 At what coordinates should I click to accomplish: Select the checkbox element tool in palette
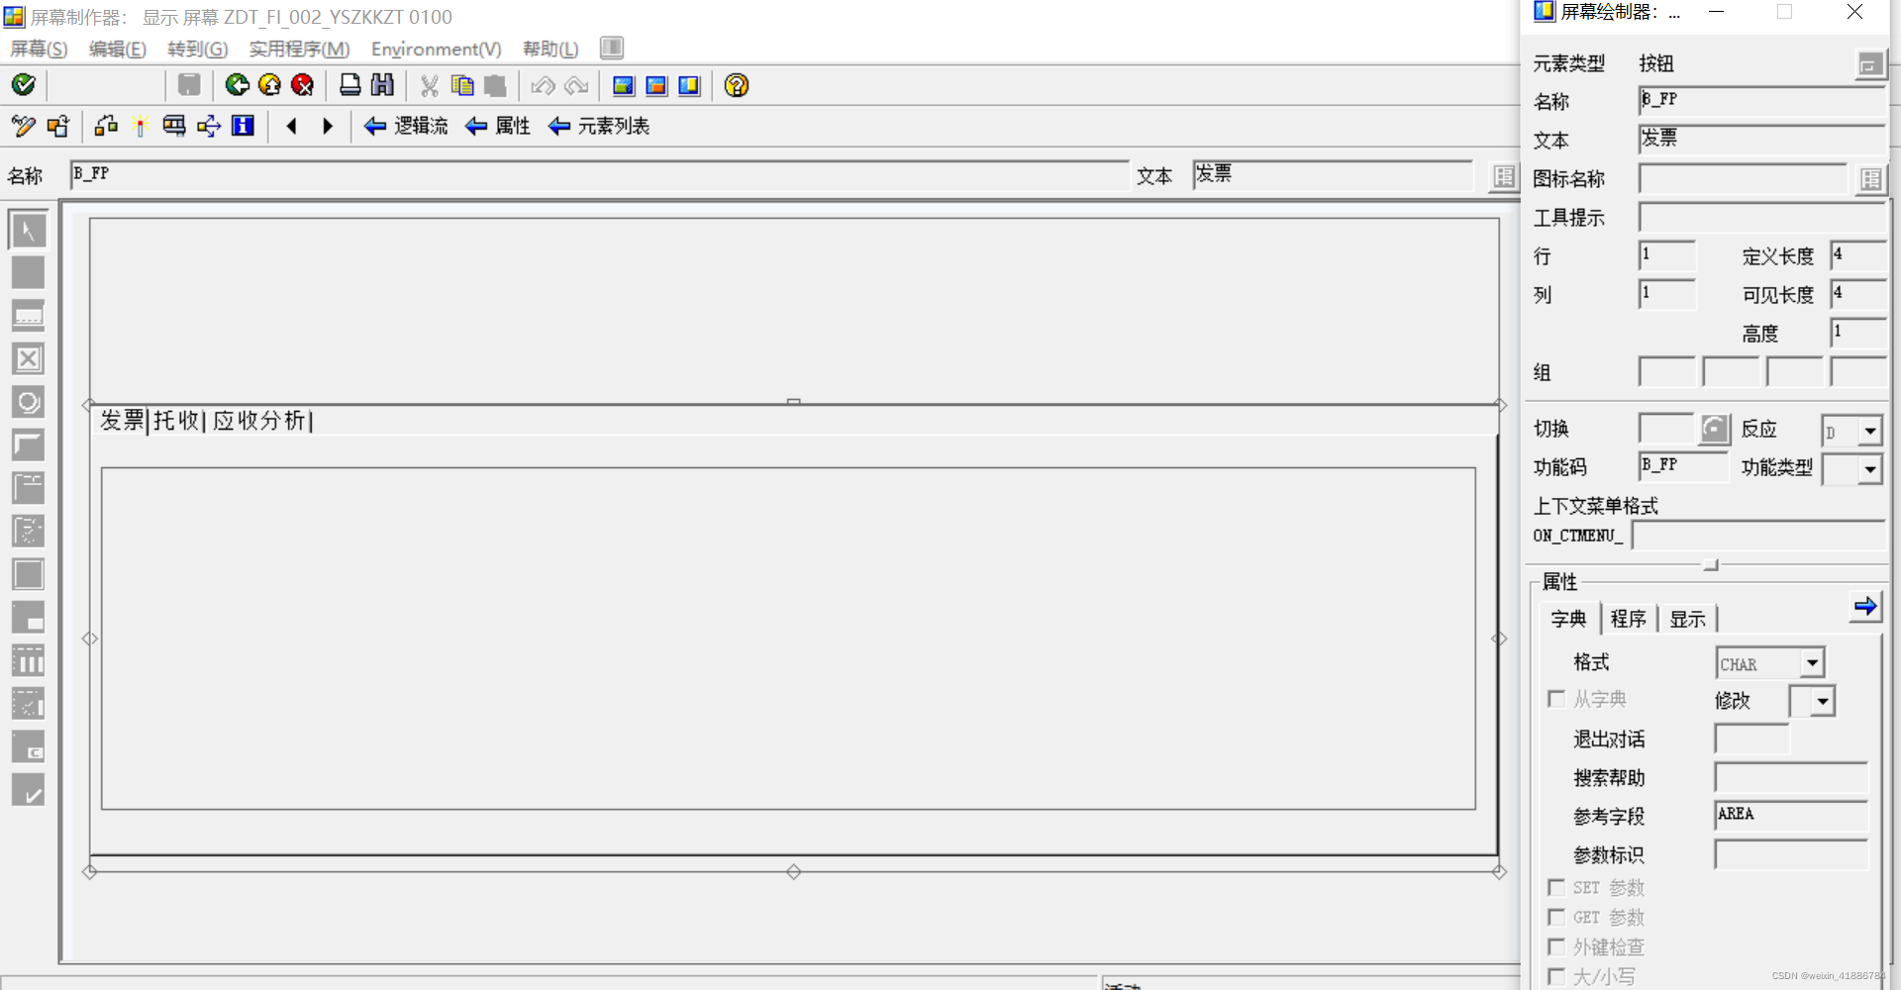pos(28,358)
